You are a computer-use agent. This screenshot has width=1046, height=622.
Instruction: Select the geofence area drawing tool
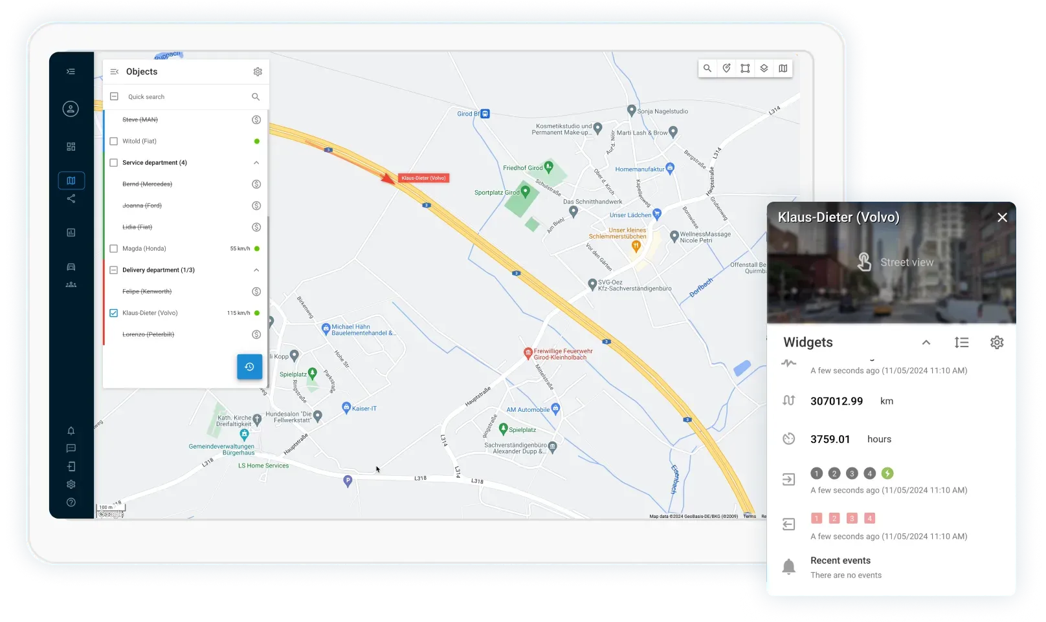point(745,69)
